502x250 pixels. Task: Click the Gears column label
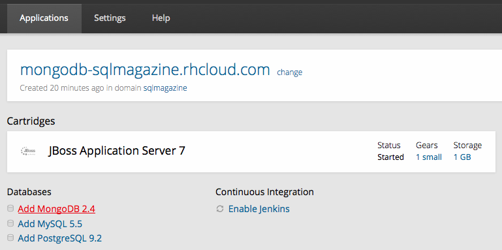tap(427, 146)
